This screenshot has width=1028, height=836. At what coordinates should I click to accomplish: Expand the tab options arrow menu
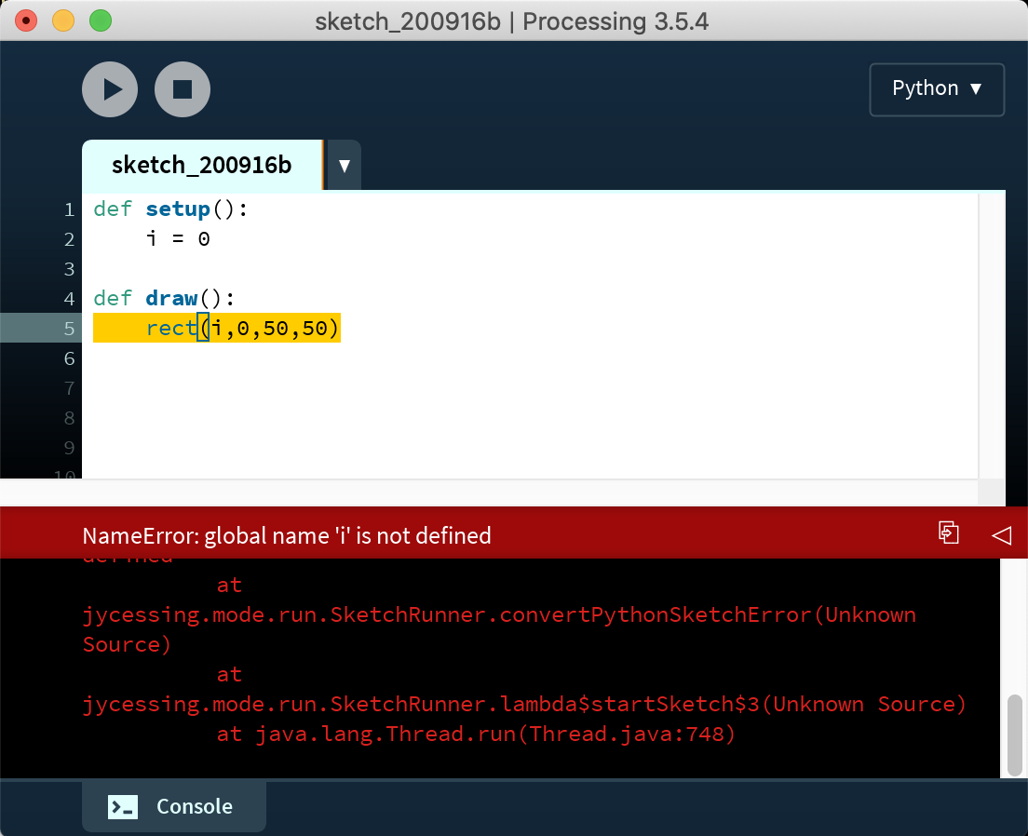tap(344, 167)
